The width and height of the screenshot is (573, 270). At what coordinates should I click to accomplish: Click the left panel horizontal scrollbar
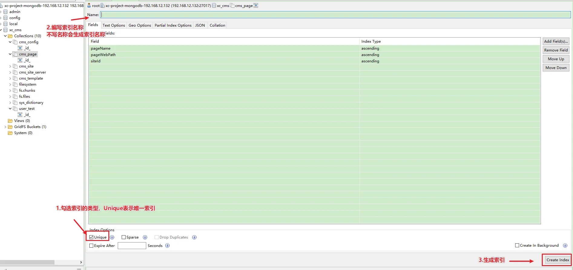coord(27,262)
